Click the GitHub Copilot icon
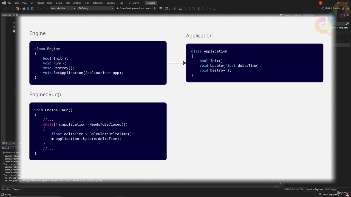This screenshot has height=197, width=351. [323, 8]
